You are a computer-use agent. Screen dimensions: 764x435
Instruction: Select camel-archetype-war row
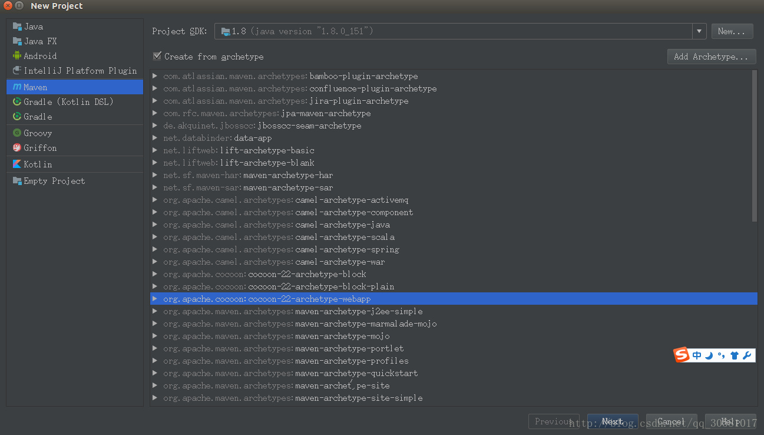click(x=454, y=262)
